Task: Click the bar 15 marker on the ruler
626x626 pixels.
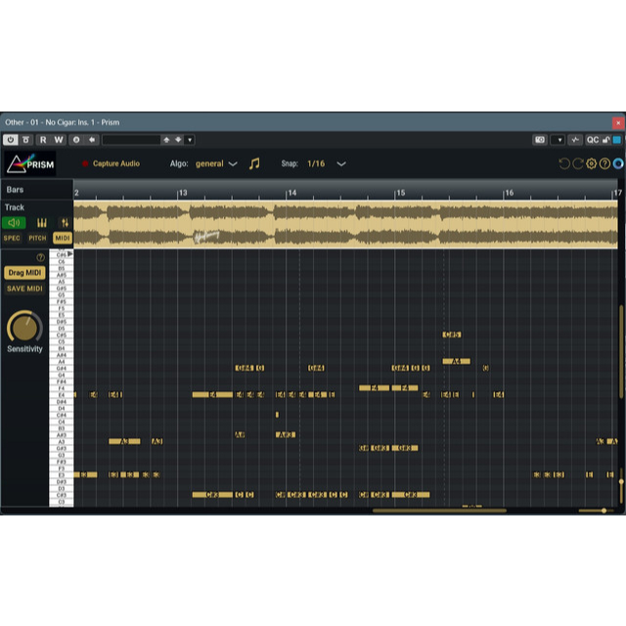Action: (x=400, y=193)
